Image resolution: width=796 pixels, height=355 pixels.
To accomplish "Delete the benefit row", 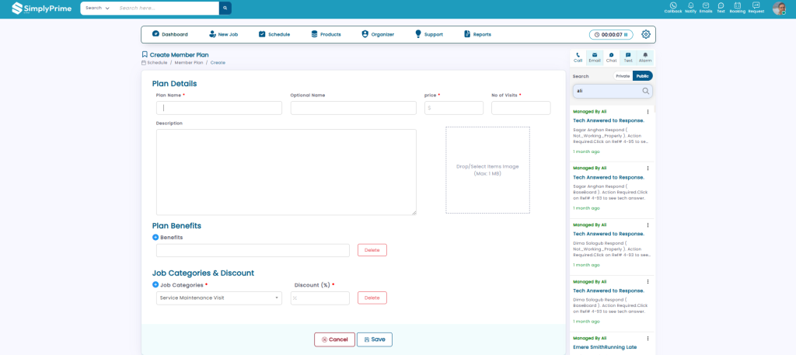I will coord(372,250).
